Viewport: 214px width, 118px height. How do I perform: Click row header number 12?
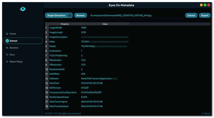(x=47, y=79)
